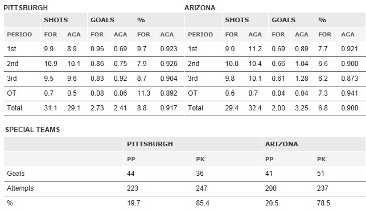Click the SPECIAL TEAMS section heading
Viewport: 366px width, 210px height.
coord(32,130)
